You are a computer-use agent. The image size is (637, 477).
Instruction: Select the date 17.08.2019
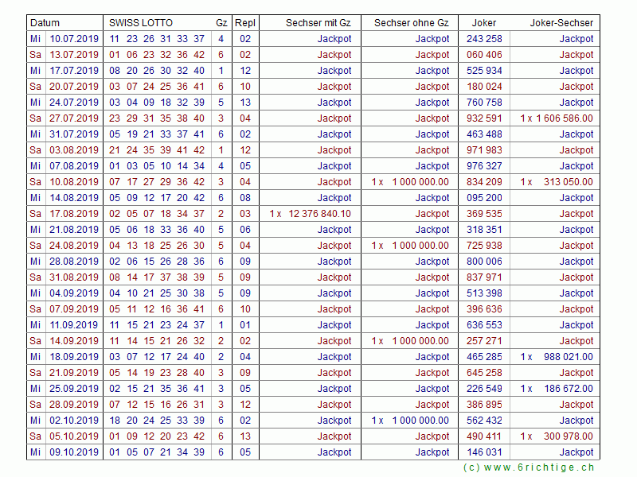pyautogui.click(x=74, y=214)
